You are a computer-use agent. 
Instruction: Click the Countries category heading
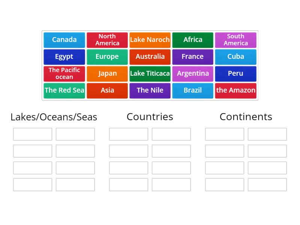pos(150,117)
